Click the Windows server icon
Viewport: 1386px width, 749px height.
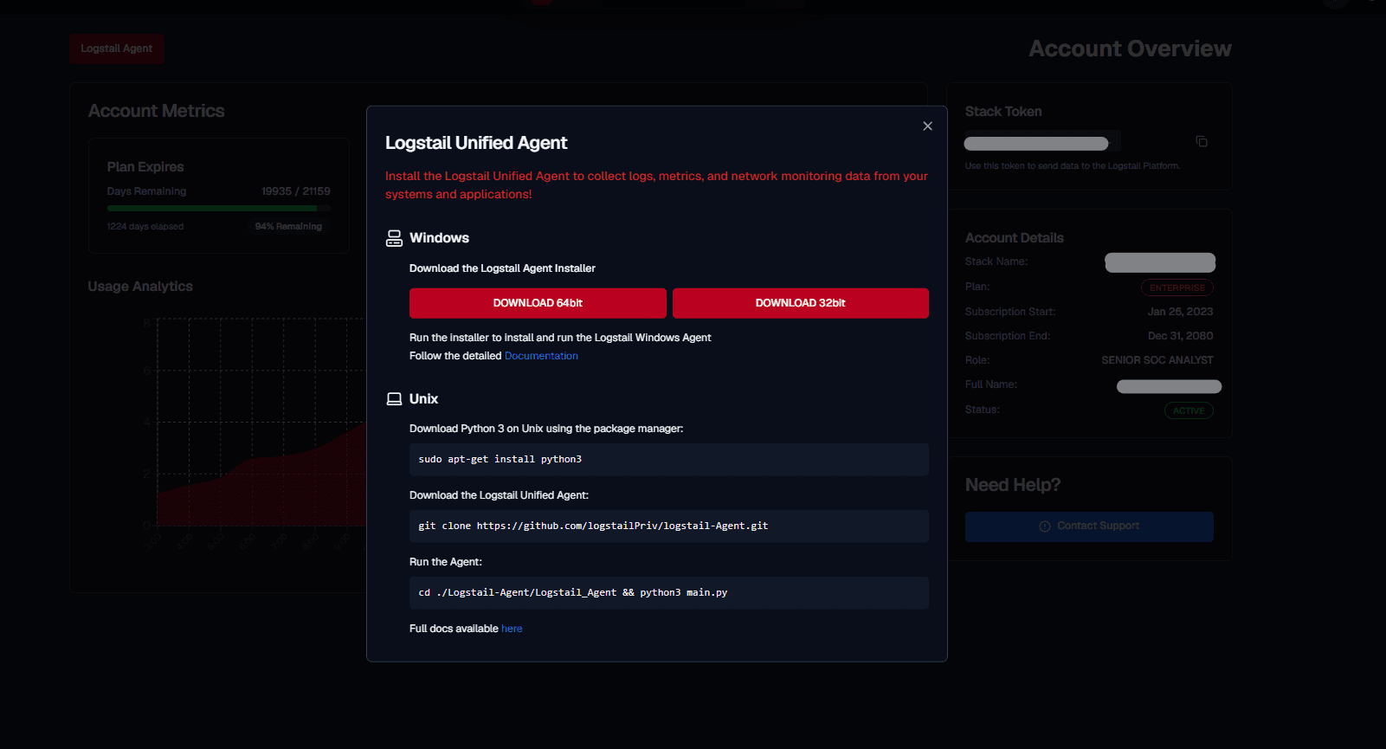tap(394, 238)
